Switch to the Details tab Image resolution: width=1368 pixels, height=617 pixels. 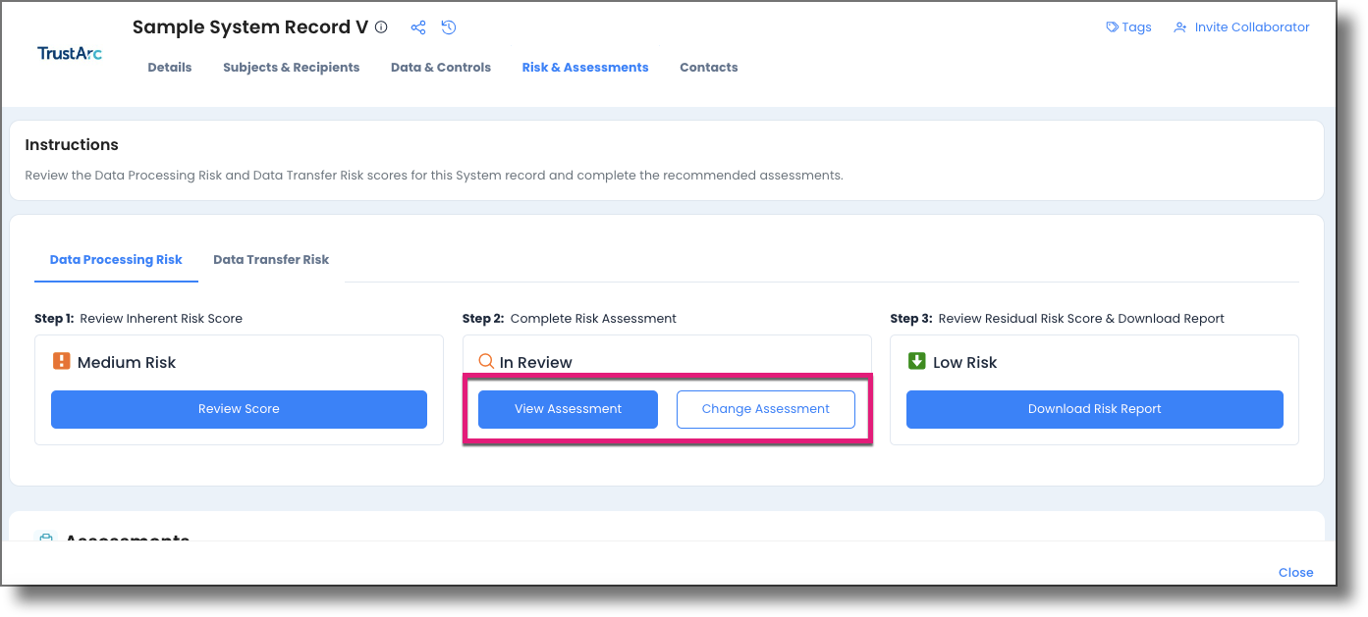[x=169, y=67]
